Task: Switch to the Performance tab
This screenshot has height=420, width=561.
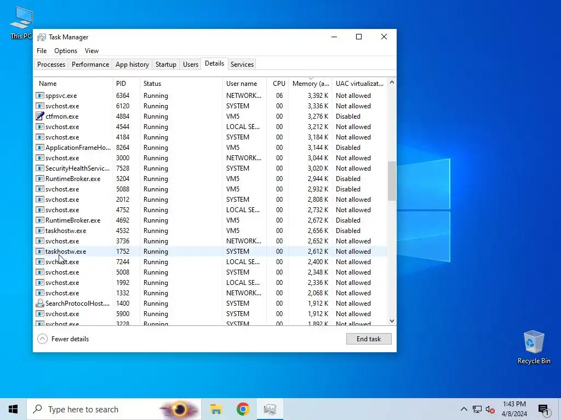Action: pyautogui.click(x=90, y=65)
